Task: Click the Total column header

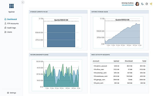Action: 144,61
